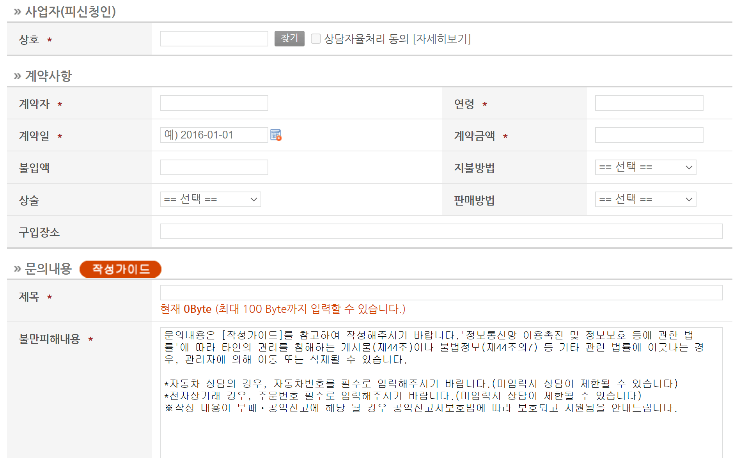Image resolution: width=748 pixels, height=458 pixels.
Task: Click the 구입장소 purchase location field
Action: click(x=441, y=231)
